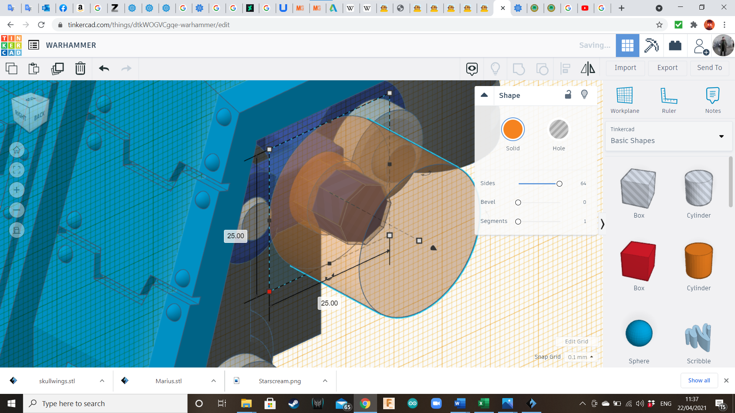Select the red Box shape thumbnail
The height and width of the screenshot is (413, 735).
pyautogui.click(x=639, y=261)
